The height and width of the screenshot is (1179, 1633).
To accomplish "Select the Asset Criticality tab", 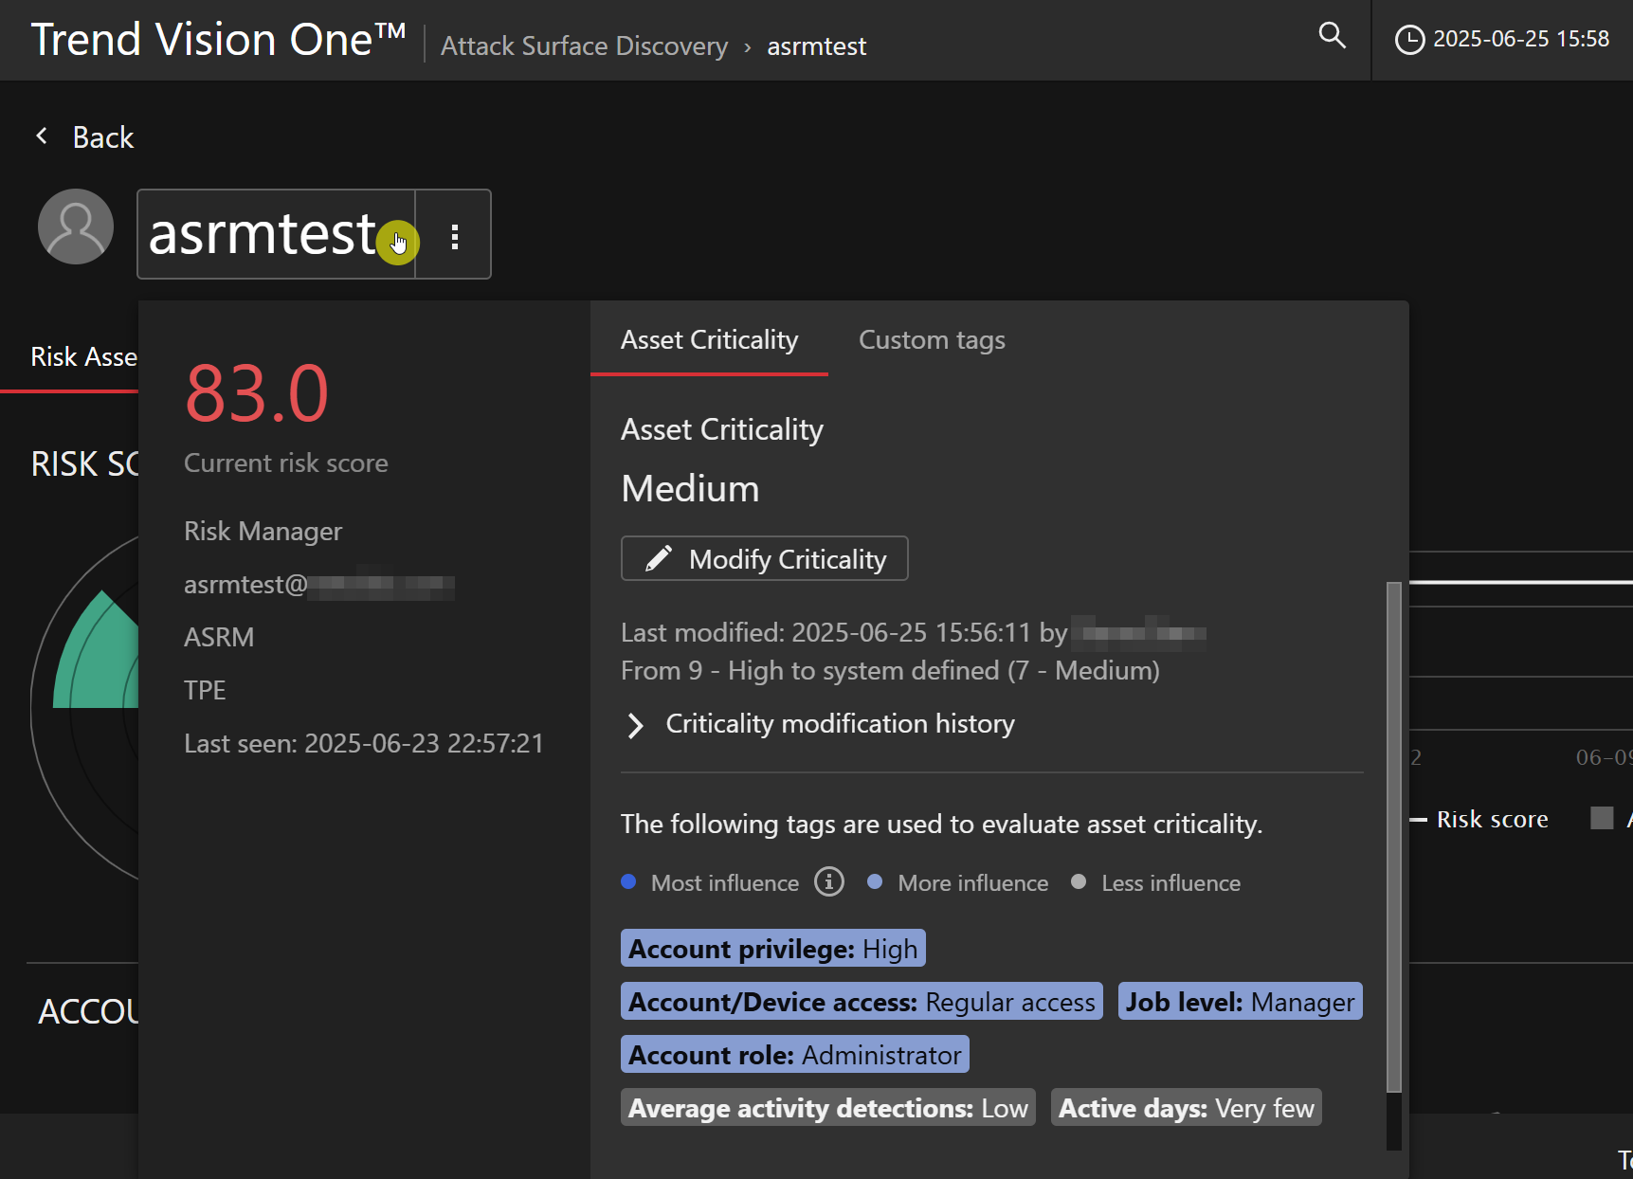I will (709, 340).
